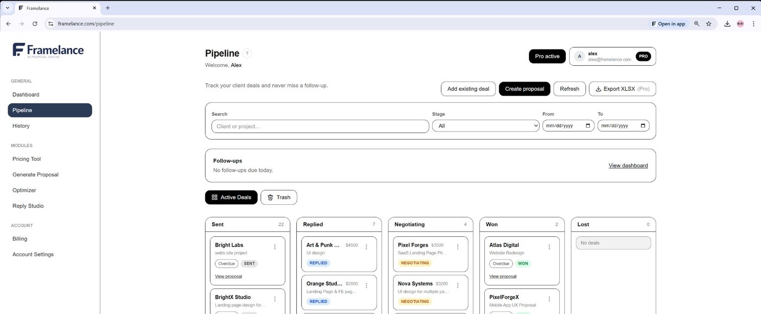761x314 pixels.
Task: Click the browser zoom magnifier icon
Action: (697, 24)
